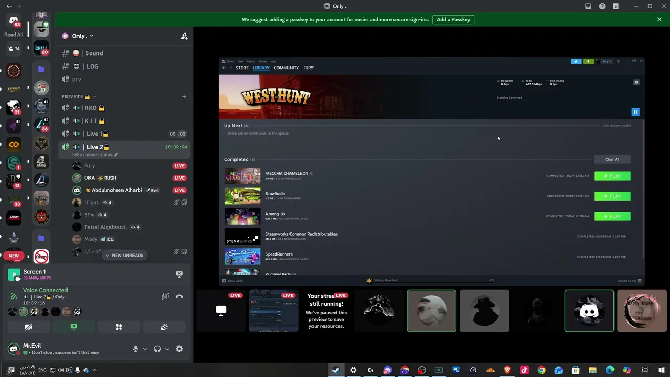Open the headphone output options arrow

pyautogui.click(x=167, y=349)
